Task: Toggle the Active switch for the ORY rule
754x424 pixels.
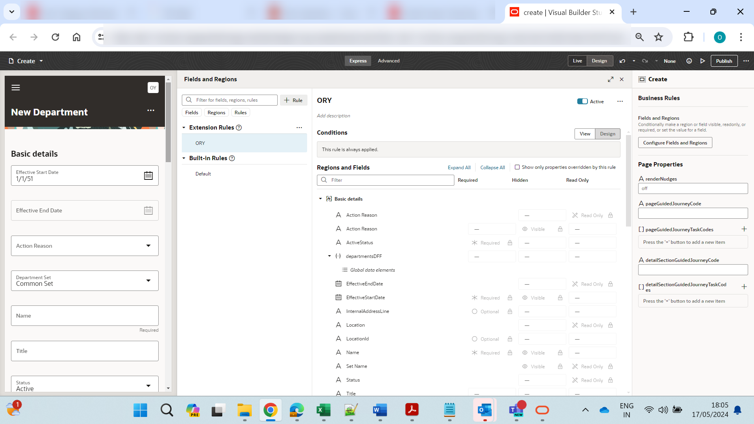Action: [x=582, y=101]
